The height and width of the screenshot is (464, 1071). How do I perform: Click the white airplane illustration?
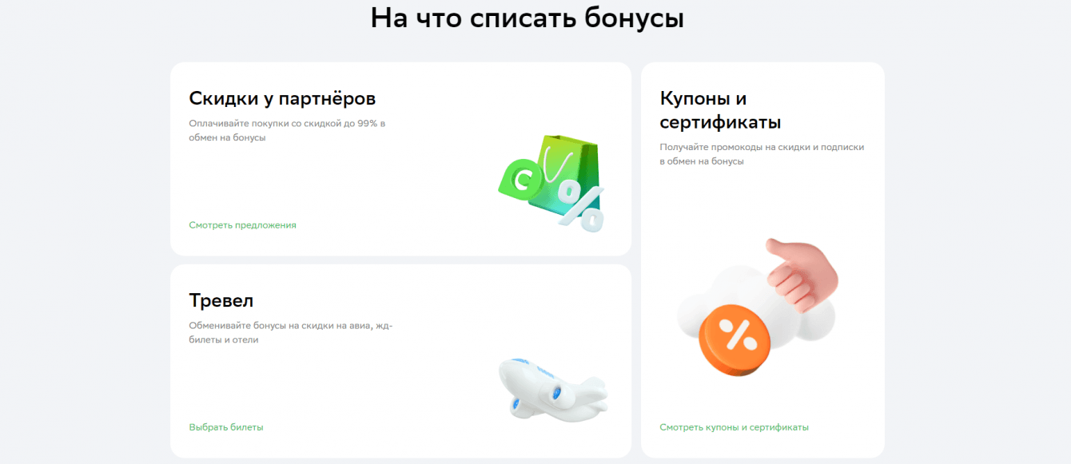tap(552, 390)
